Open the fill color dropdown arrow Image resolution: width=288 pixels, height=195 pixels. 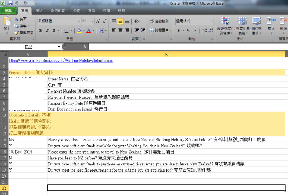click(x=84, y=31)
